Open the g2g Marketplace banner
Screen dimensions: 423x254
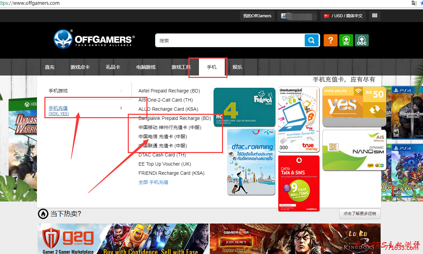[123, 239]
